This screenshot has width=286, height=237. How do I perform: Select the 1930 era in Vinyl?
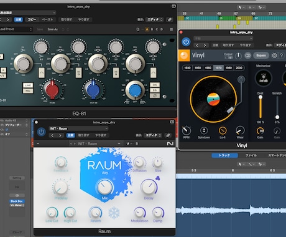click(x=187, y=68)
